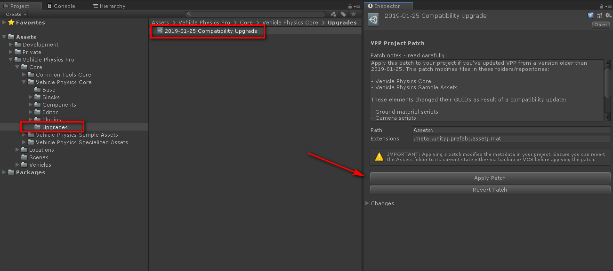Expand Vehicle Physics Specialized Assets folder arrow
Image resolution: width=613 pixels, height=271 pixels.
(x=24, y=142)
